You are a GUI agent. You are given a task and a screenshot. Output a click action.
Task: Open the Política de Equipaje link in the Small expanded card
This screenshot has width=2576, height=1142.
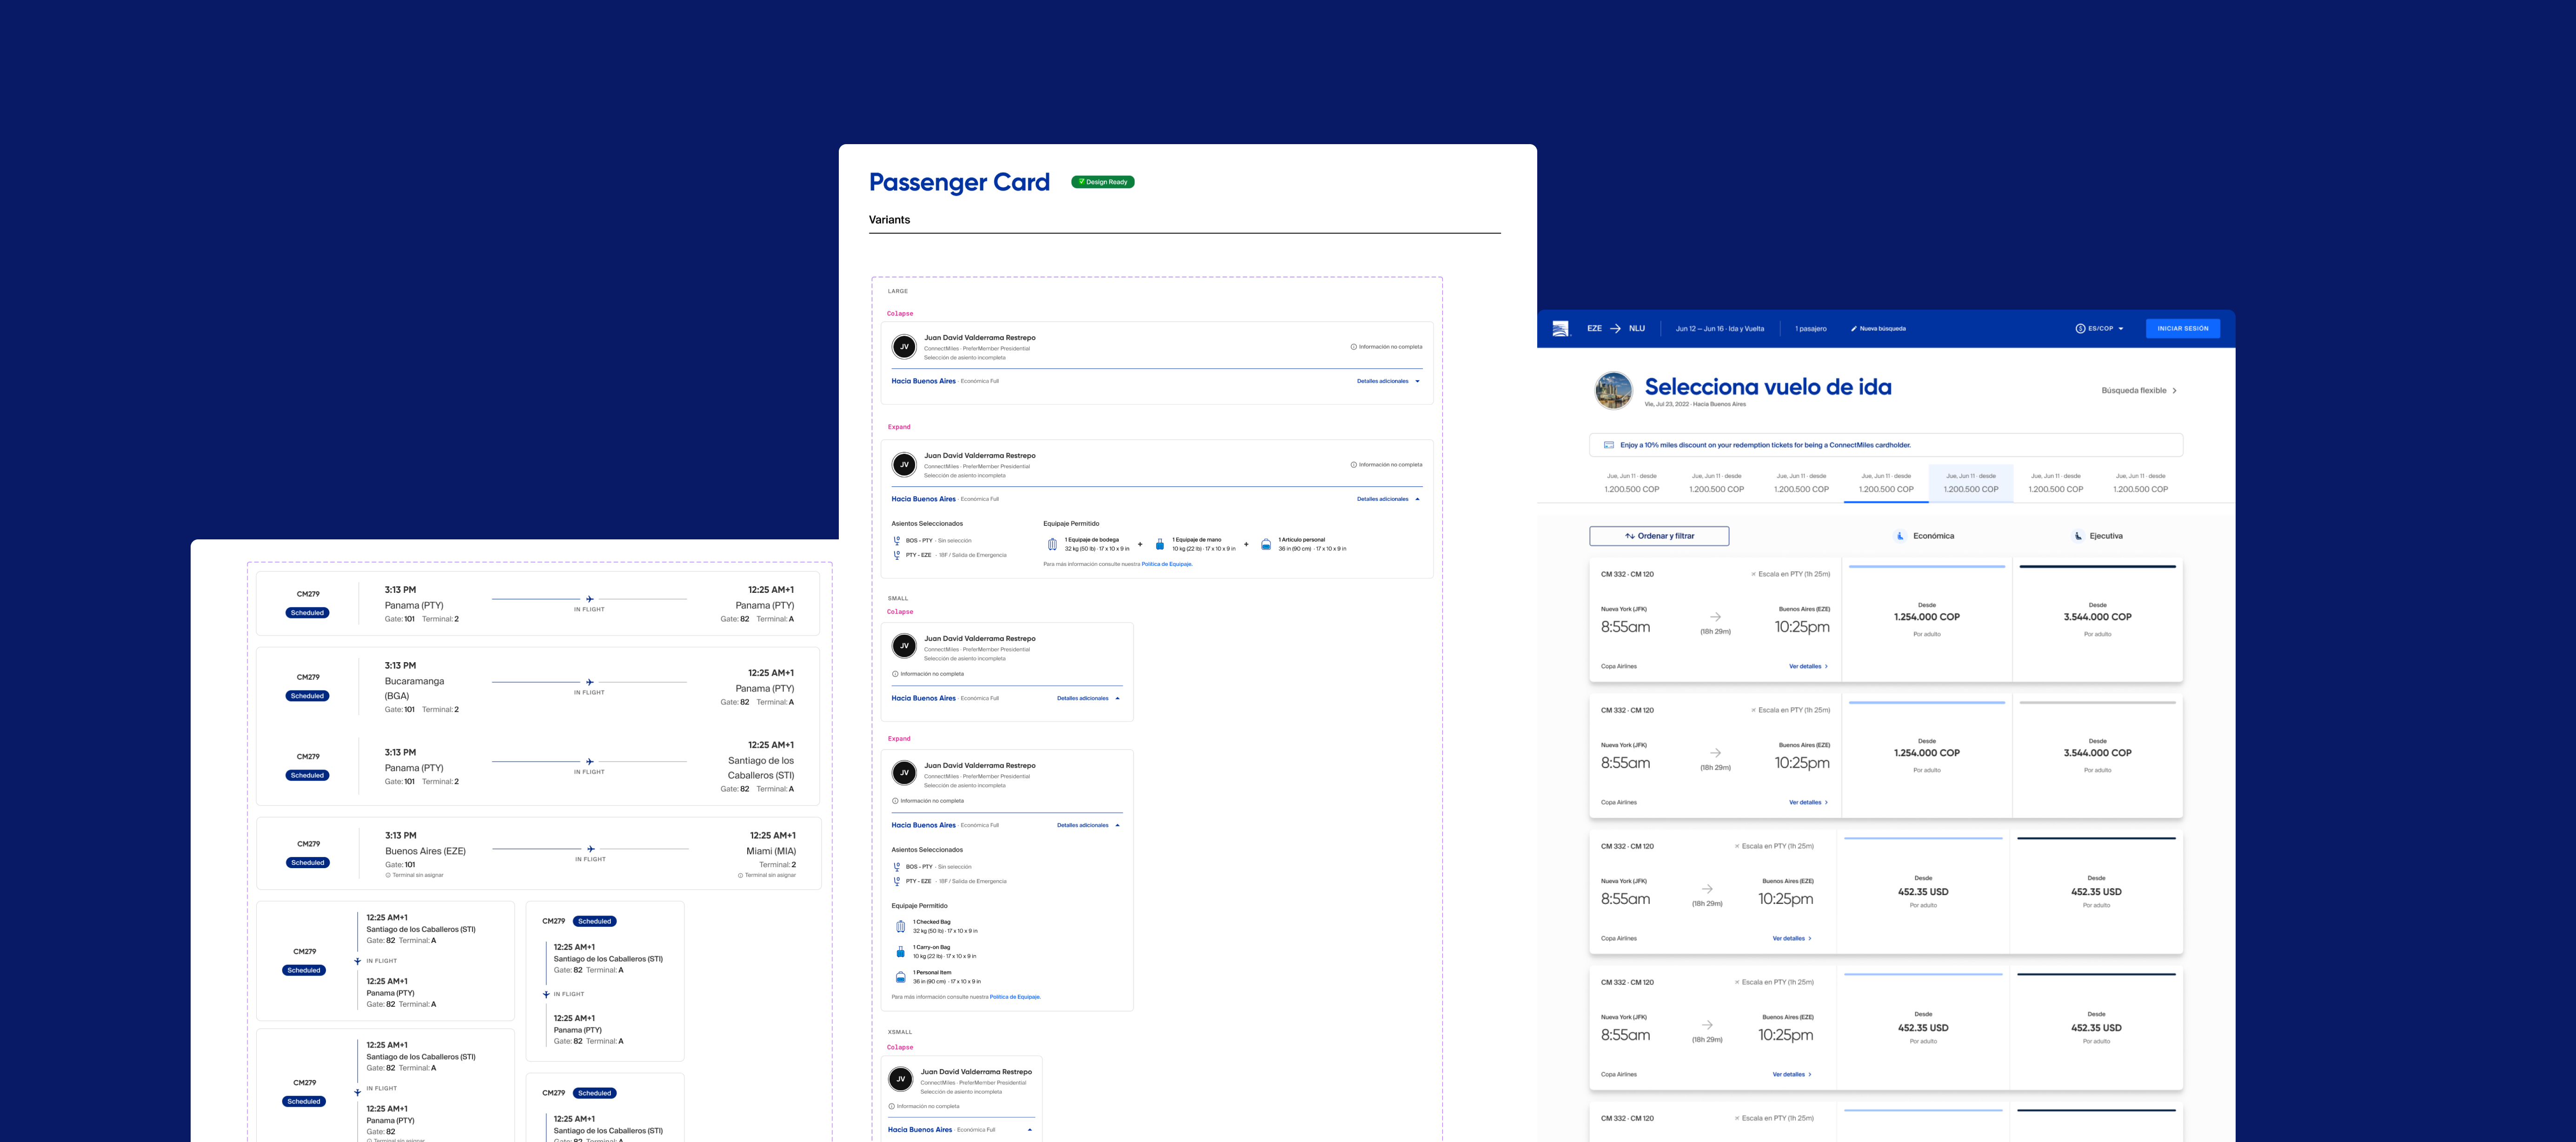coord(1014,997)
